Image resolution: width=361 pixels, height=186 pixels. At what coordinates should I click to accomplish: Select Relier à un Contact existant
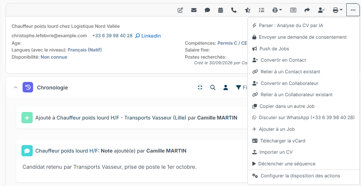[x=304, y=72]
